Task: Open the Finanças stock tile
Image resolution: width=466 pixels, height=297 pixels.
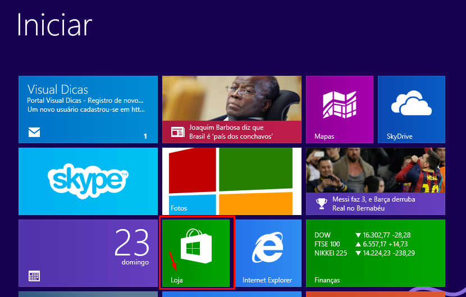Action: 376,253
